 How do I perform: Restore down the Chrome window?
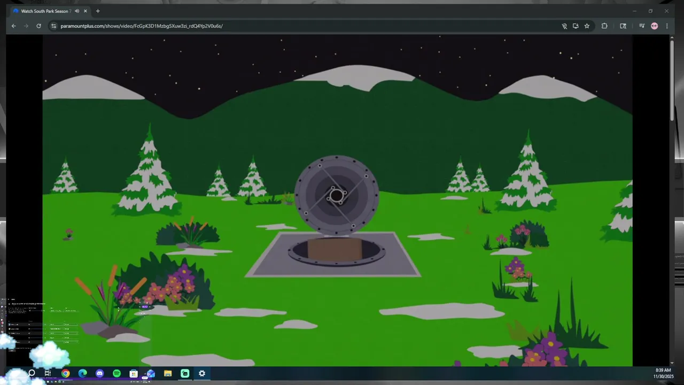pos(650,11)
